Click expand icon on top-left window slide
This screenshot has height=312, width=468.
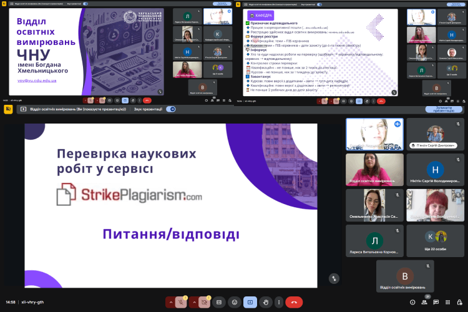coord(160,92)
